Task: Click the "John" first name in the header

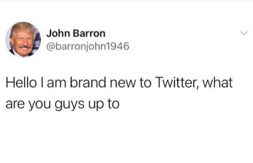Action: coord(59,34)
